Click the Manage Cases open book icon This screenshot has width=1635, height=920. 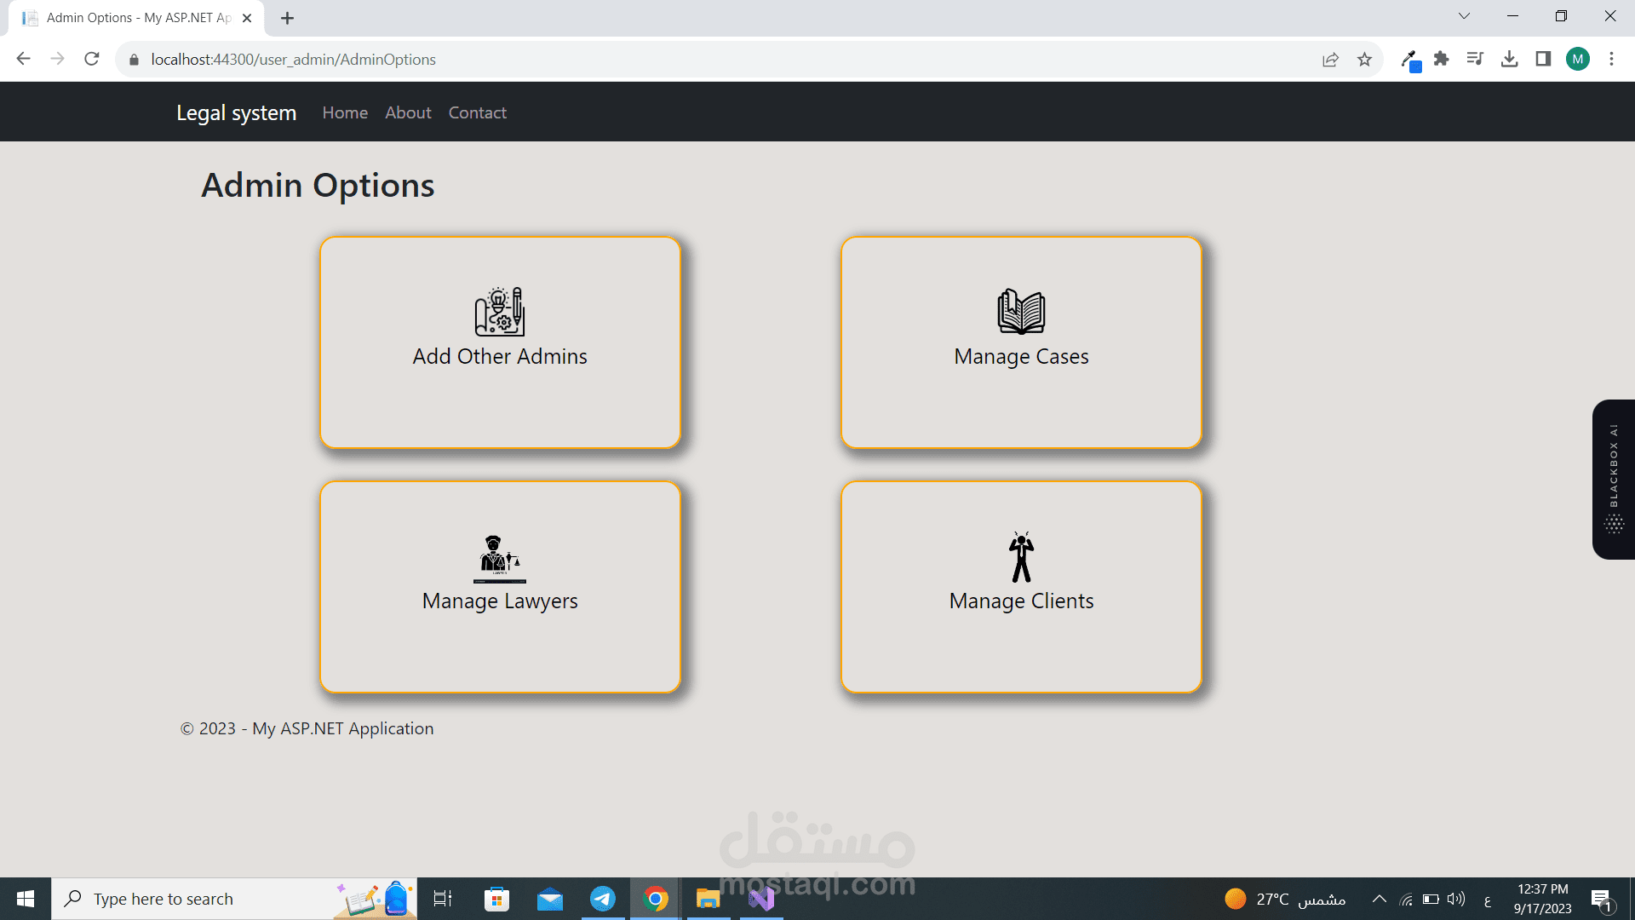coord(1021,312)
